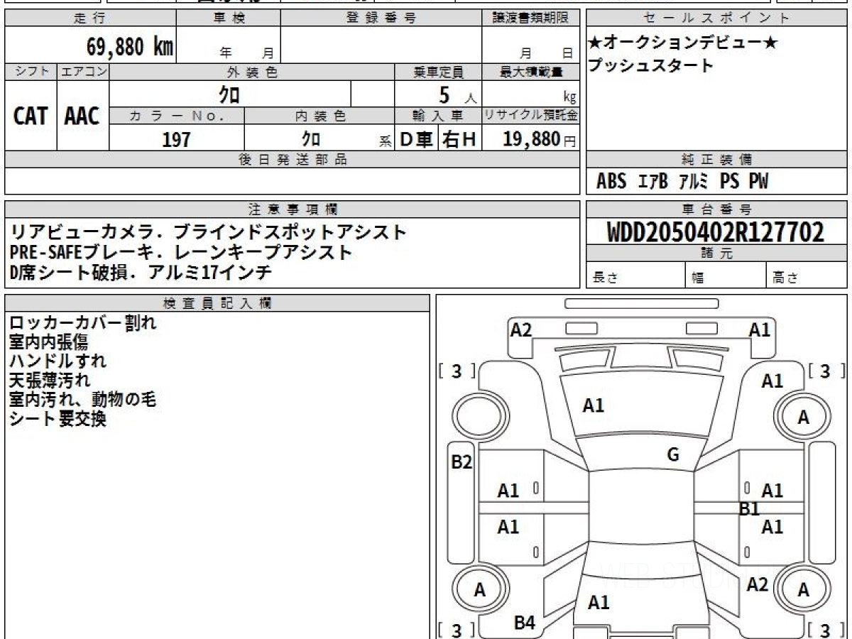Click the シート要交換 inspector note
852x639 pixels.
[58, 419]
